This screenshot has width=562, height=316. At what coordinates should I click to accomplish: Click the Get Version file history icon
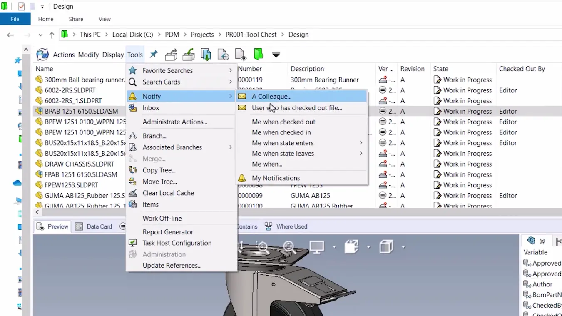point(223,55)
